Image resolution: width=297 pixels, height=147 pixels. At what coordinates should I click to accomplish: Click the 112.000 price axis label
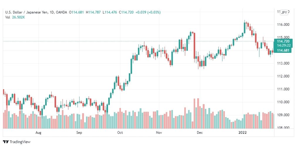click(283, 76)
